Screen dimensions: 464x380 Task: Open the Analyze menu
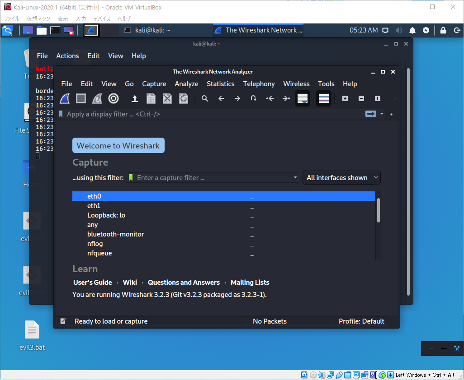click(186, 84)
